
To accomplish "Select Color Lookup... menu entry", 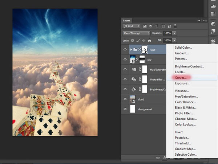I will point(185,124).
